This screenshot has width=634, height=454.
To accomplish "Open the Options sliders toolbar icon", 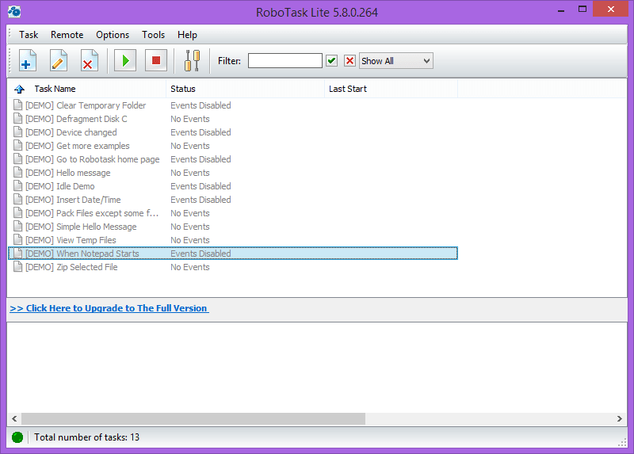I will coord(192,61).
